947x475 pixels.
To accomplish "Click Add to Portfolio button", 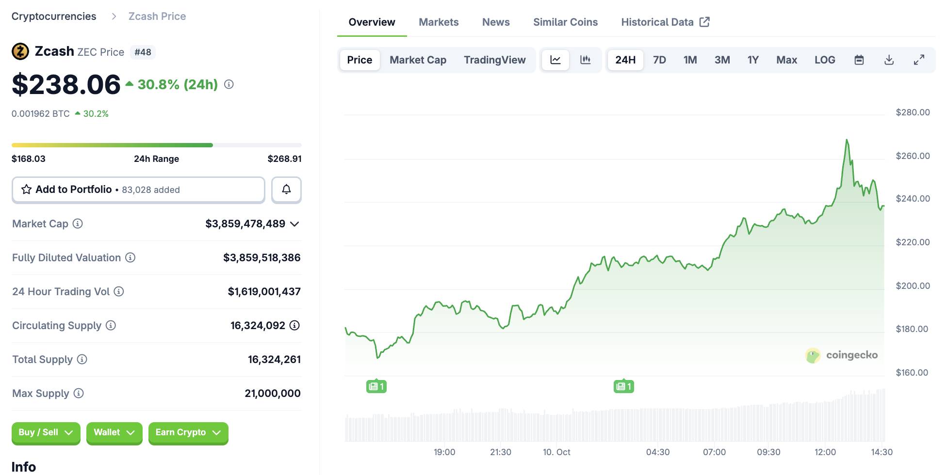I will (138, 190).
